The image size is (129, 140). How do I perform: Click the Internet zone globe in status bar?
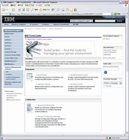point(110,138)
